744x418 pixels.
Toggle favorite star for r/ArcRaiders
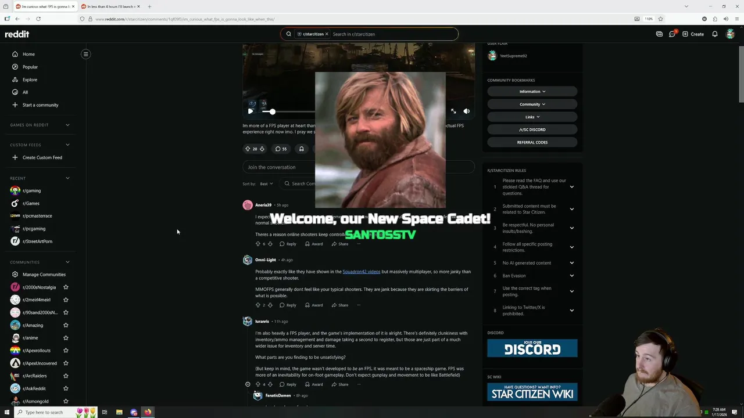click(x=66, y=376)
